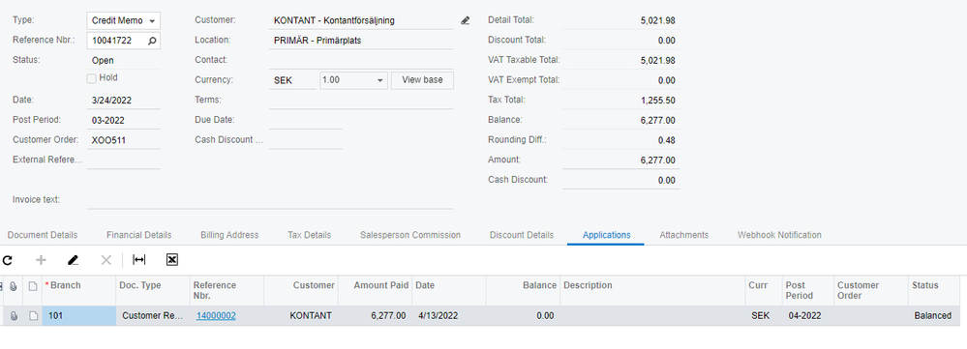Click the fit to screen columns icon

pos(139,260)
